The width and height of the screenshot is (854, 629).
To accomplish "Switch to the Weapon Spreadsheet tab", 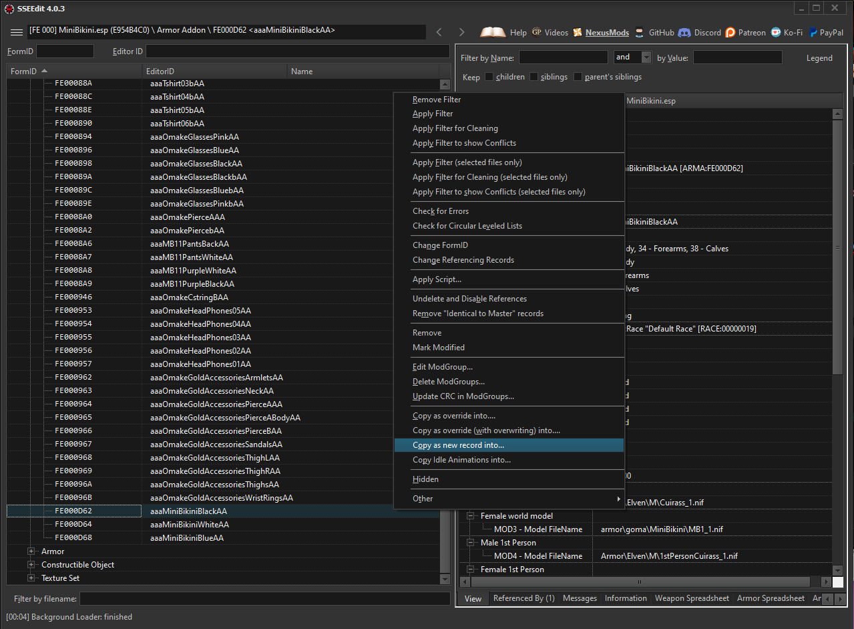I will click(x=692, y=598).
